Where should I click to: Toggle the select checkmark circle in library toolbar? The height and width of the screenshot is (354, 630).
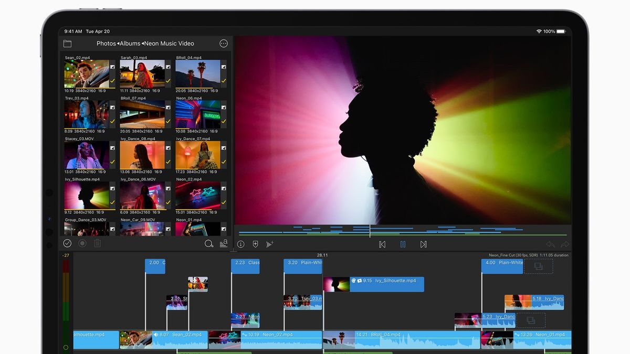[67, 243]
